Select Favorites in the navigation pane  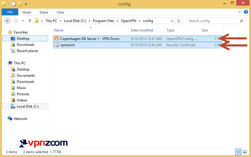(x=21, y=32)
